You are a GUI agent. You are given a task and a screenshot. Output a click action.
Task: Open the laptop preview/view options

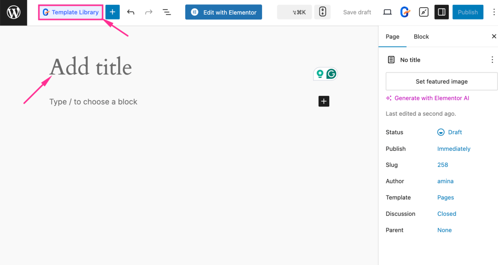point(387,12)
